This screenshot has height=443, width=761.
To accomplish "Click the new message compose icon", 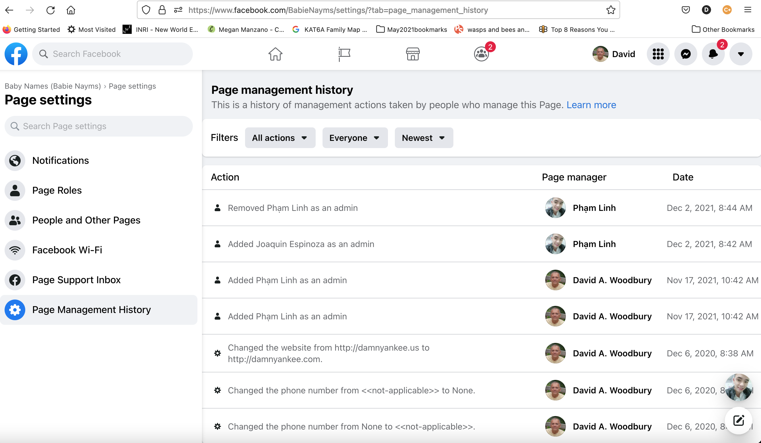I will pyautogui.click(x=738, y=420).
